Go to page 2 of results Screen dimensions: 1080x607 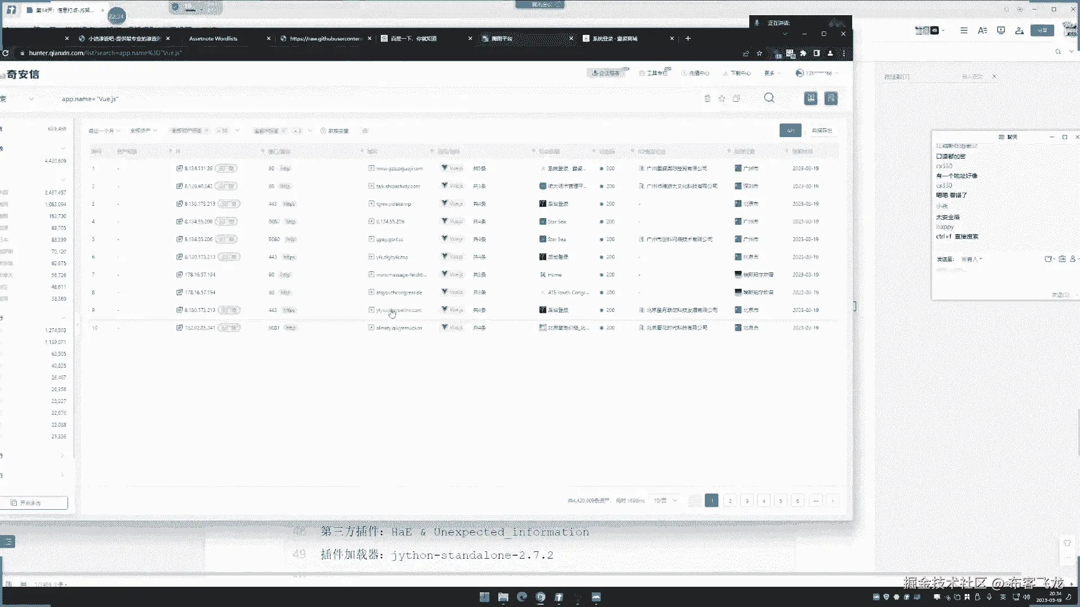point(730,500)
